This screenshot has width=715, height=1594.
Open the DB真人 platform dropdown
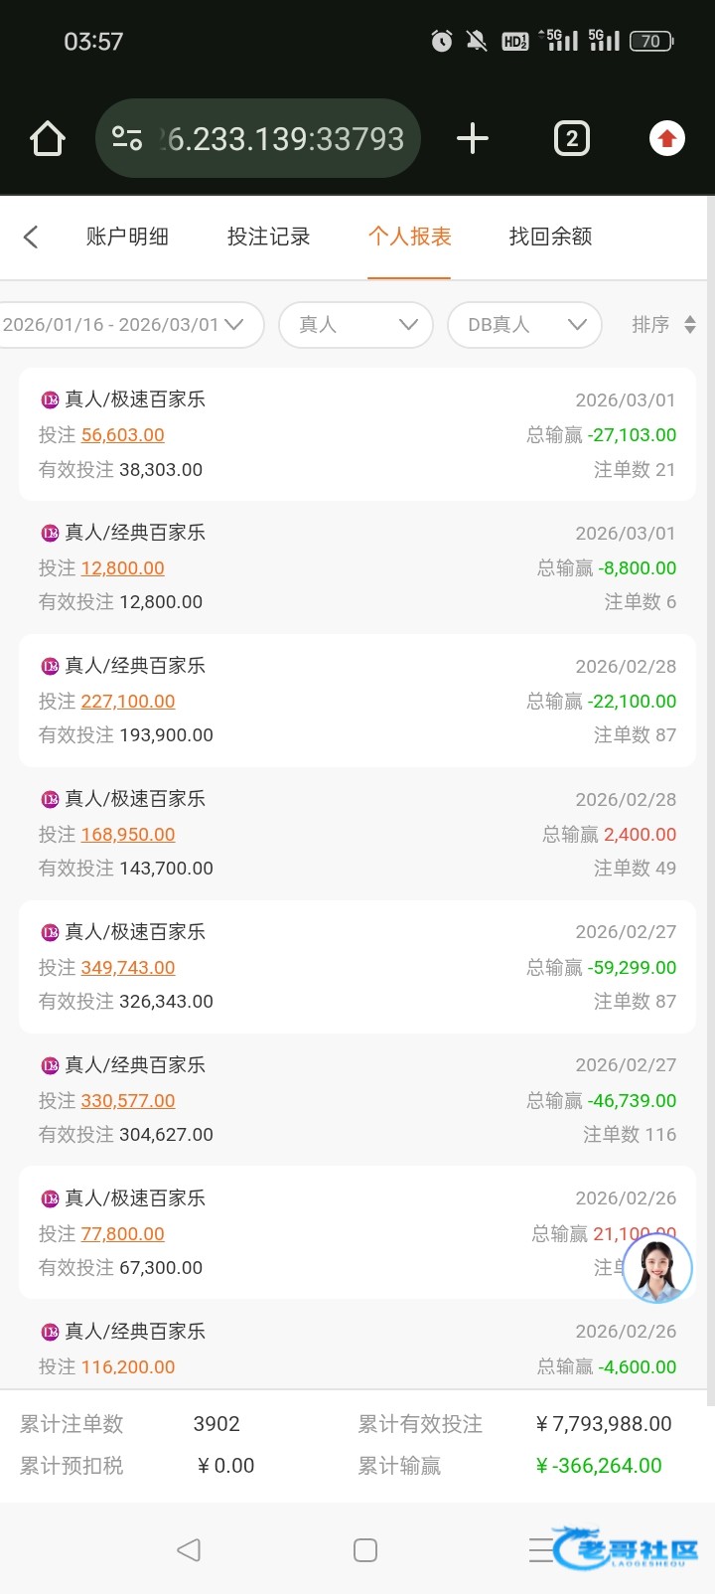pyautogui.click(x=524, y=325)
